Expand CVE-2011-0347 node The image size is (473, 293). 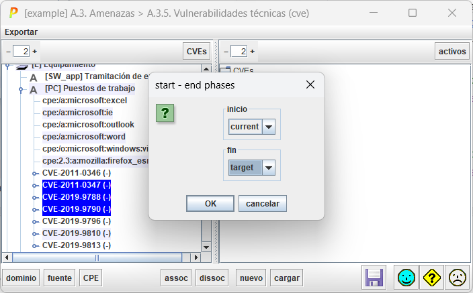coord(36,186)
